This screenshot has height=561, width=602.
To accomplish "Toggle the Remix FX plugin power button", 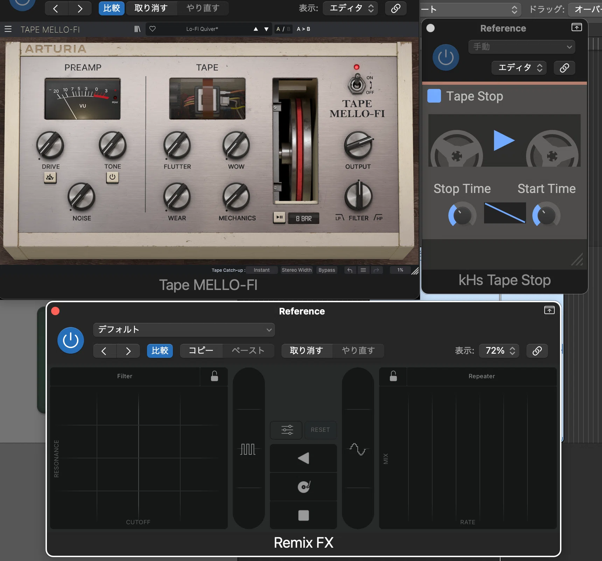I will (x=71, y=340).
